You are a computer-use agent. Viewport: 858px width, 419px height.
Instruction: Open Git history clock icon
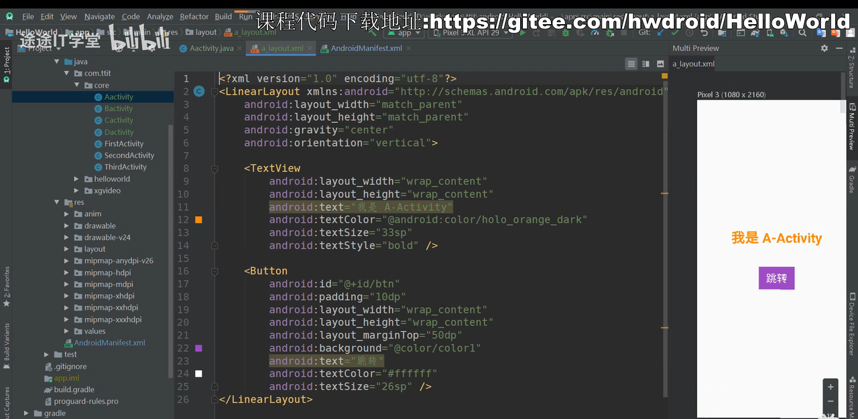pos(689,32)
